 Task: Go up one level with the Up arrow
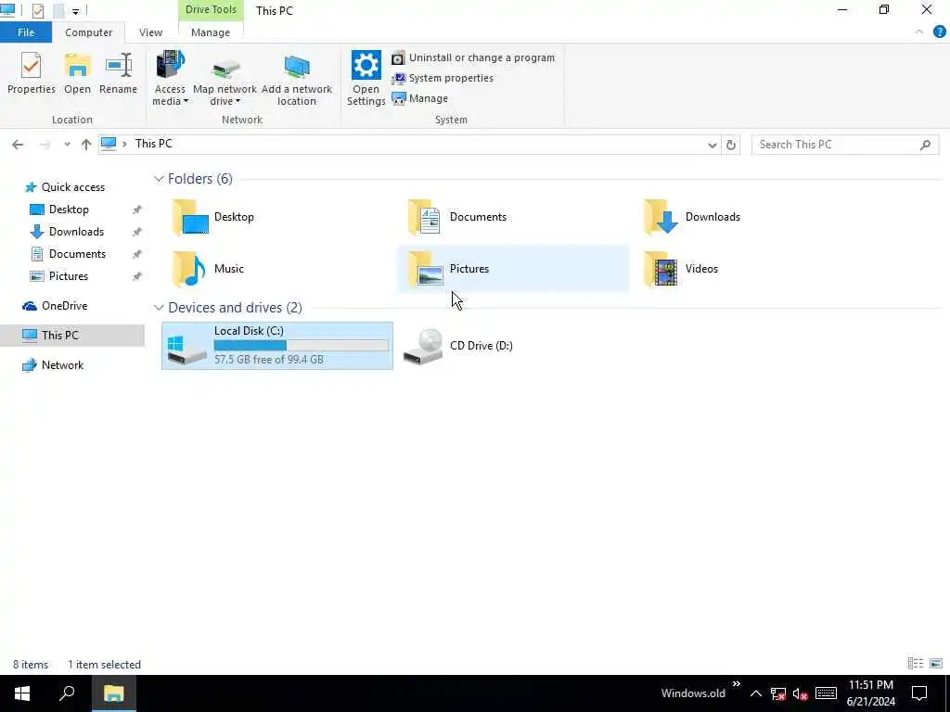(86, 144)
